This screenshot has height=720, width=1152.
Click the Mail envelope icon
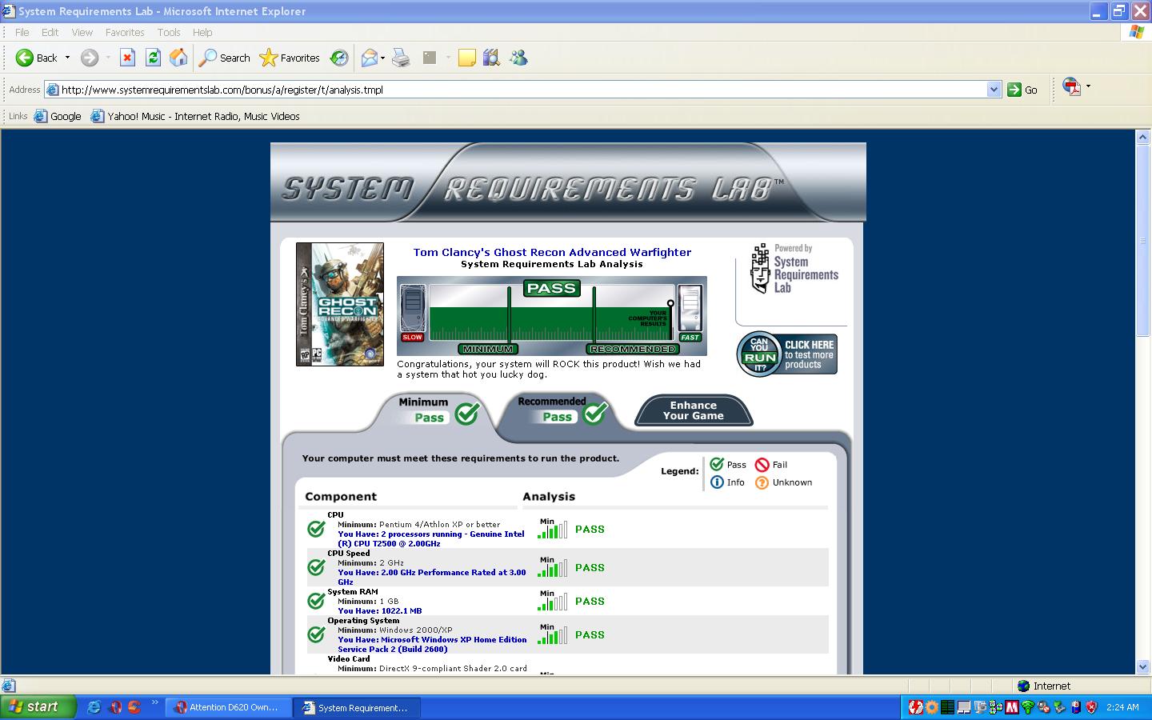point(369,58)
